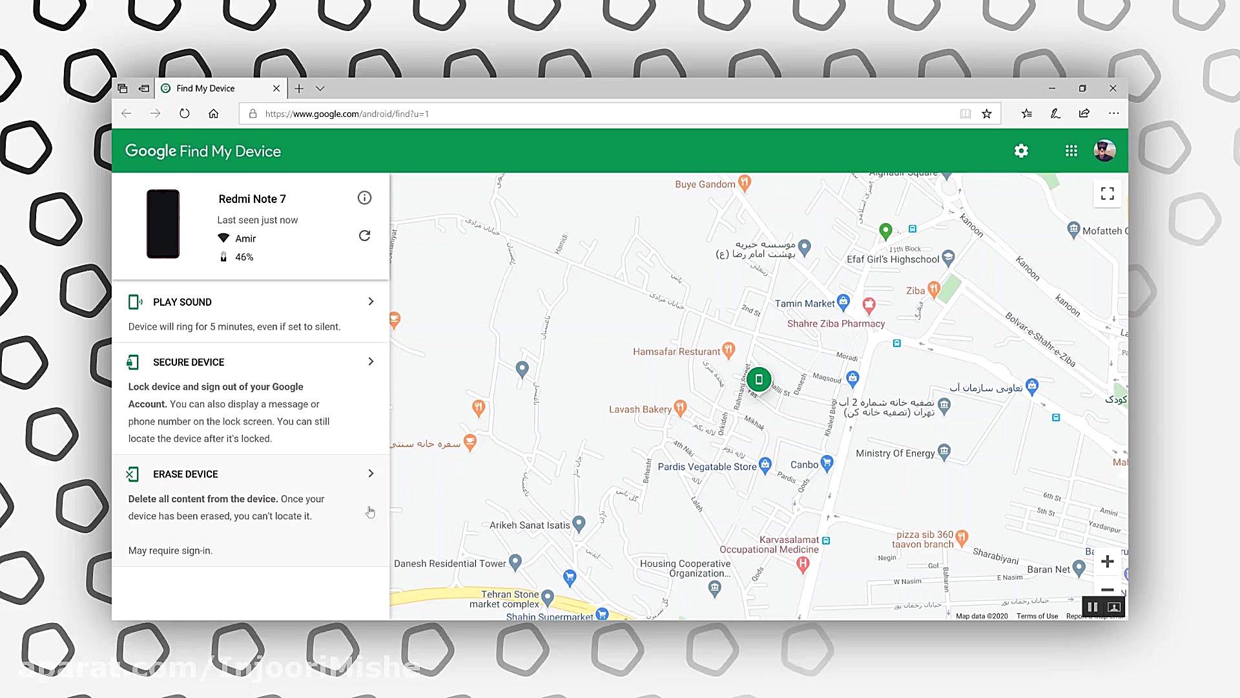This screenshot has width=1240, height=698.
Task: Add page to favorites star
Action: 986,114
